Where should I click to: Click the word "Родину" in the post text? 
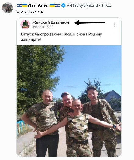95,34
